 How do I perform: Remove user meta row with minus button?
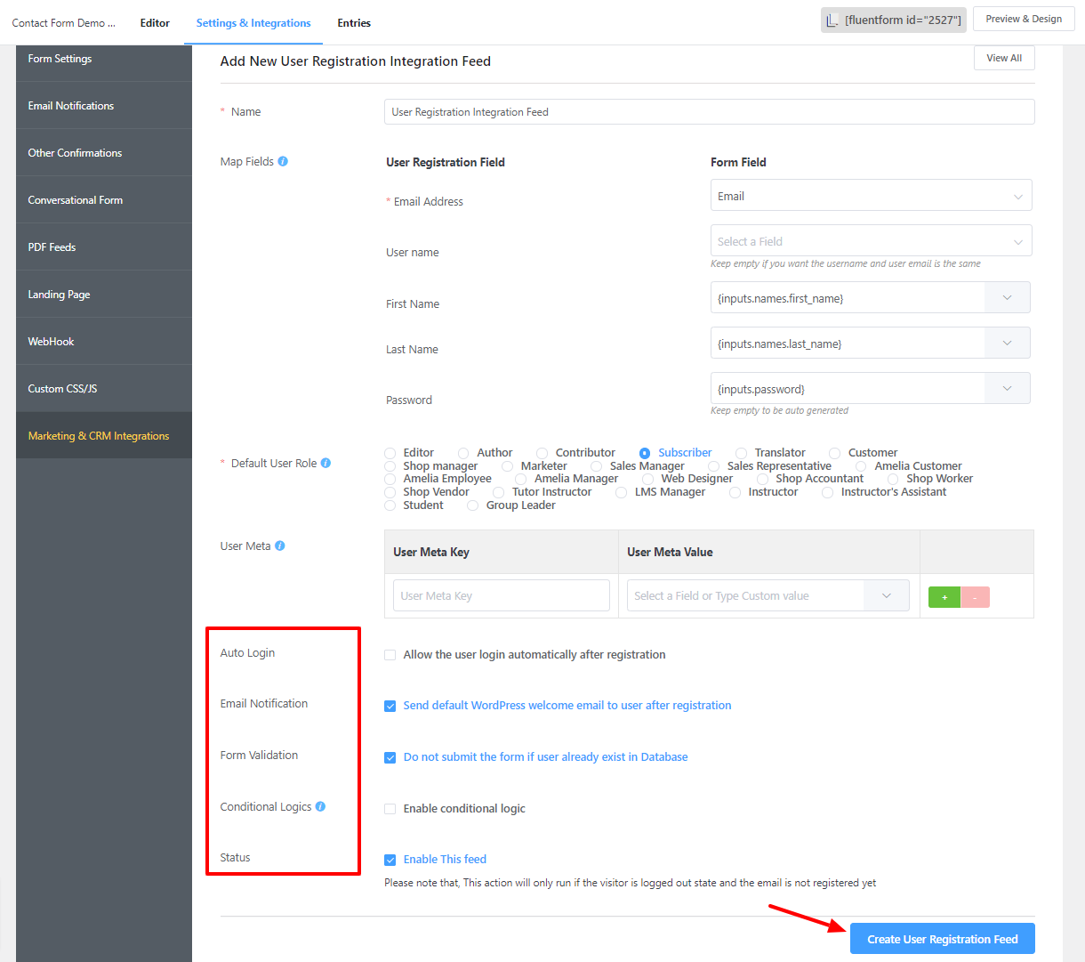[x=975, y=597]
